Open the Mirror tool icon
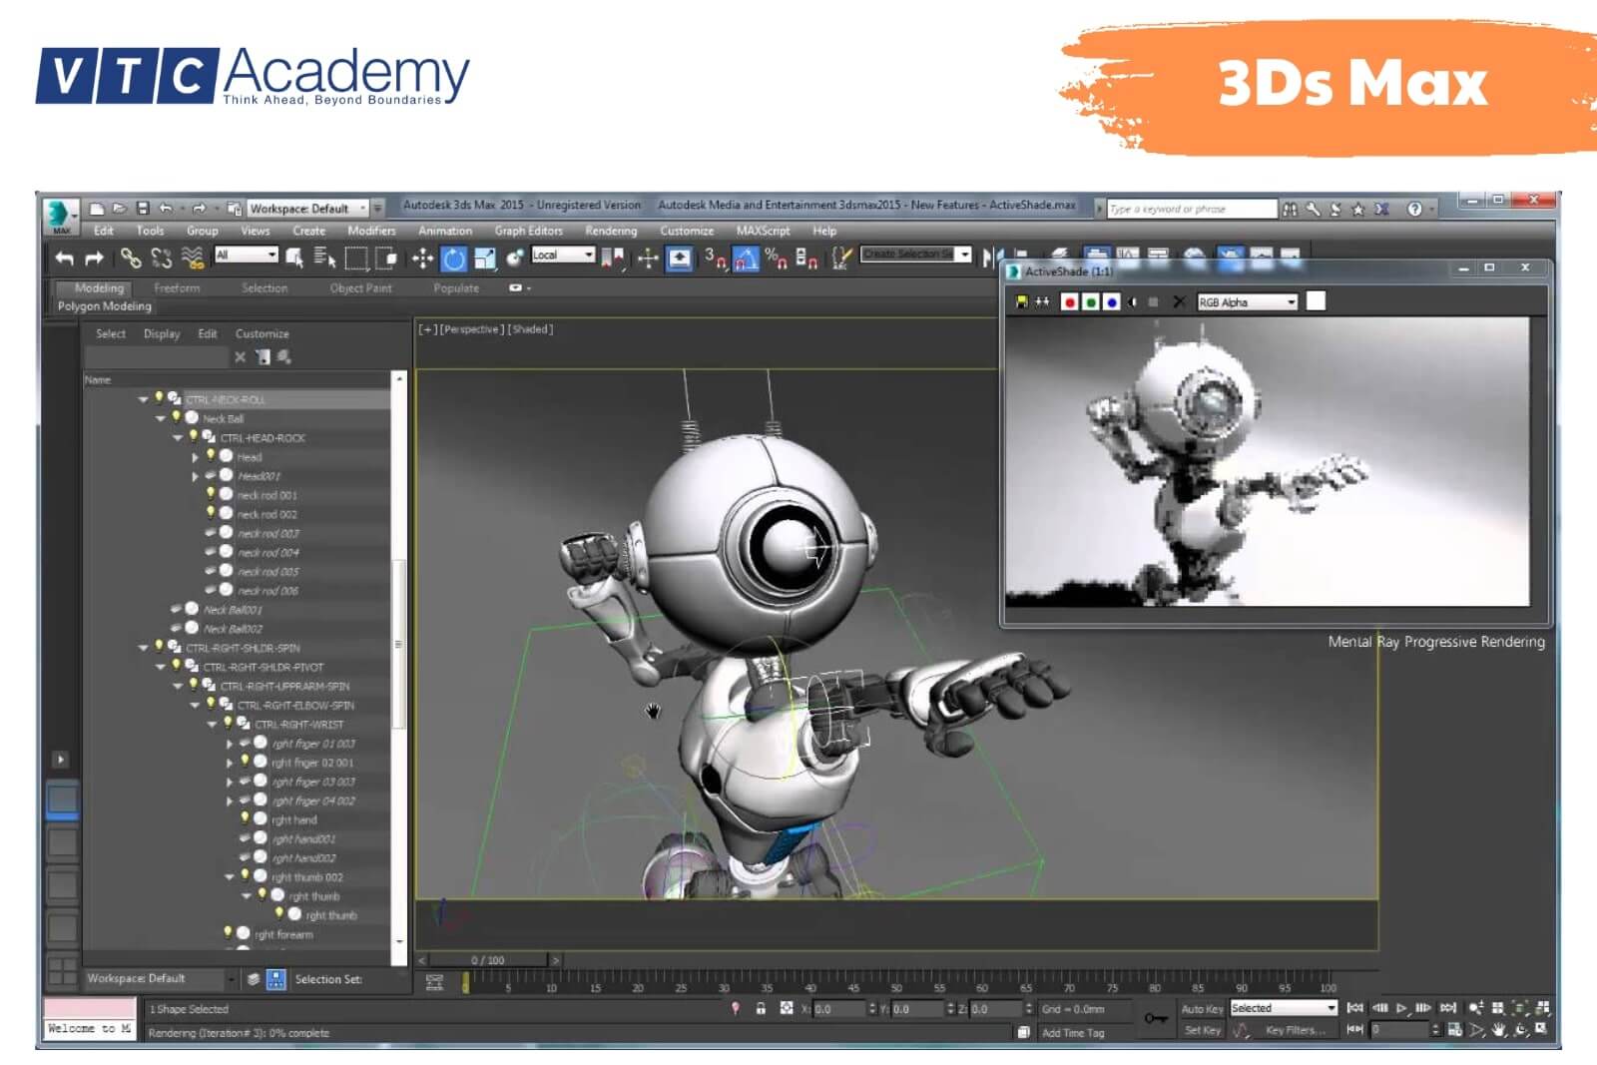The height and width of the screenshot is (1065, 1597). click(988, 255)
